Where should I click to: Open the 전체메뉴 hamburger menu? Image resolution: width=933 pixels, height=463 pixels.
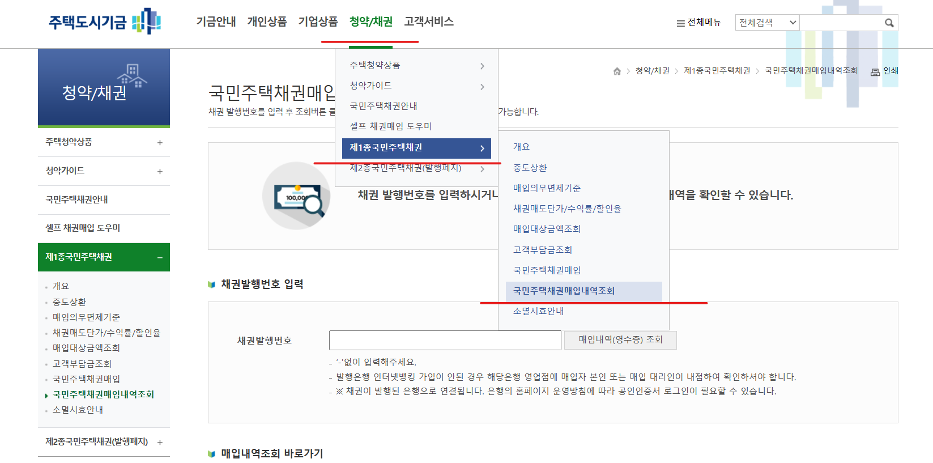click(698, 23)
